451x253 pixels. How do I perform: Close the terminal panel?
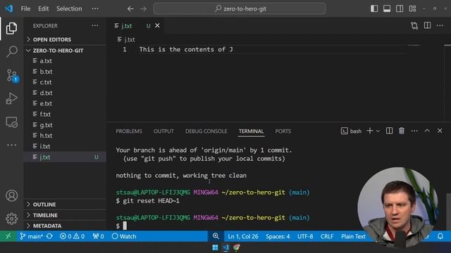click(x=440, y=131)
